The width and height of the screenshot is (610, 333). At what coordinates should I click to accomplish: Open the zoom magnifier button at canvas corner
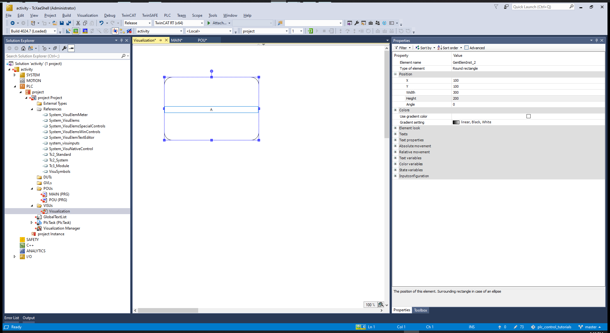point(381,305)
